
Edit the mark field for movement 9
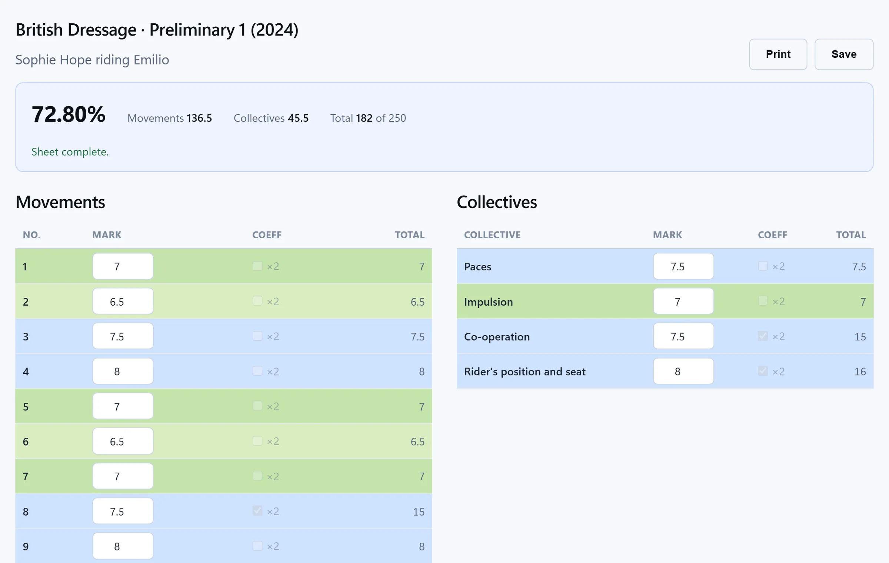(x=123, y=546)
